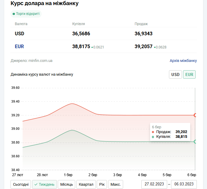
Task: Click the red dot beside Продаж in tooltip
Action: point(153,132)
